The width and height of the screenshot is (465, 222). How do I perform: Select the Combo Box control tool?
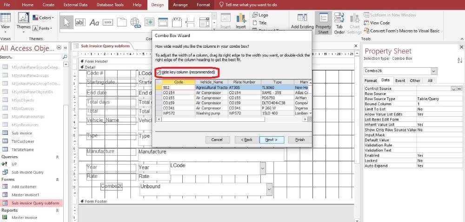204,22
